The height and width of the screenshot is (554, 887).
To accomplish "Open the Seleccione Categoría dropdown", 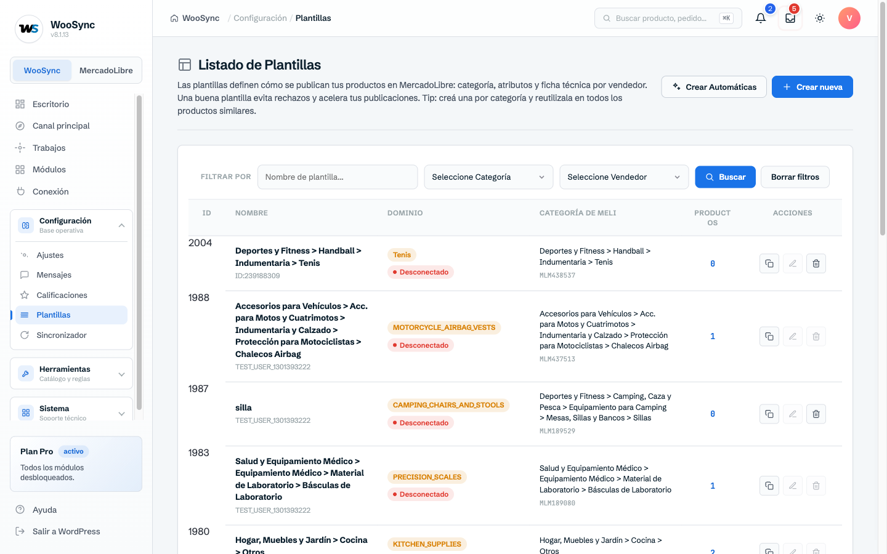I will pyautogui.click(x=488, y=177).
